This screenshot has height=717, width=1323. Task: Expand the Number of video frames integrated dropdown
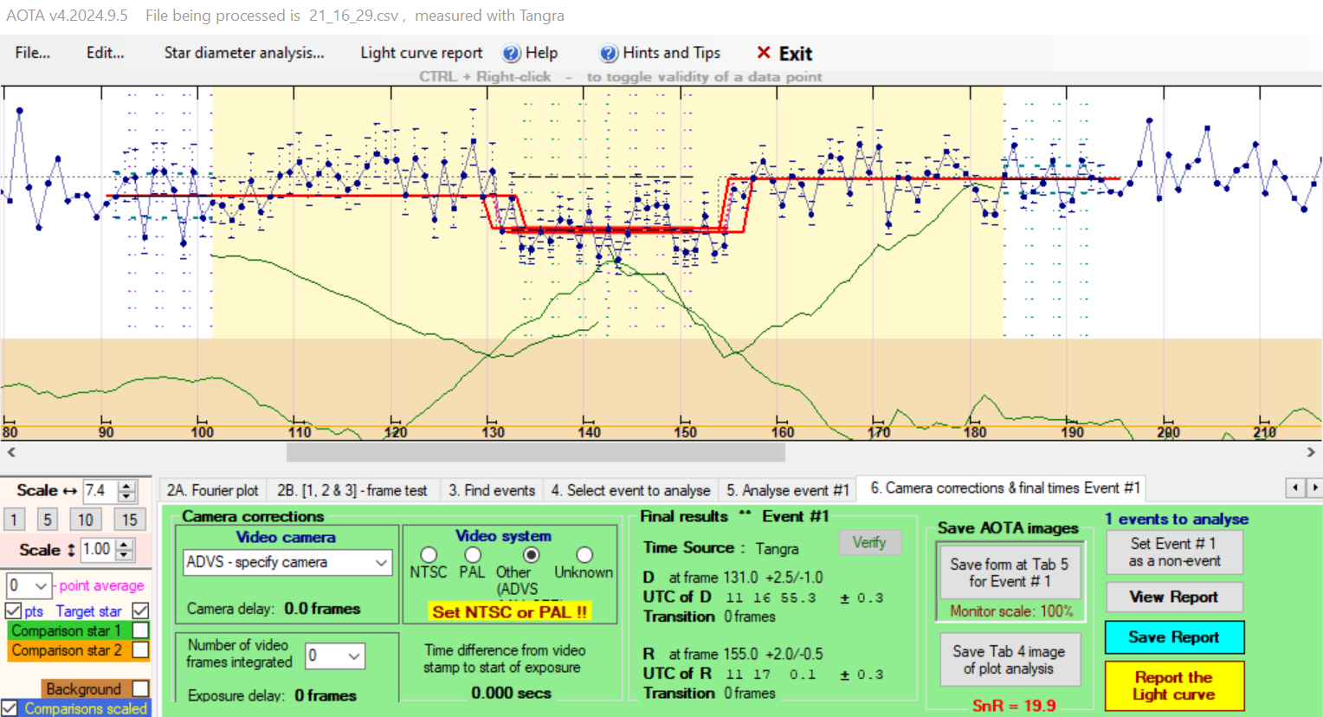tap(353, 656)
